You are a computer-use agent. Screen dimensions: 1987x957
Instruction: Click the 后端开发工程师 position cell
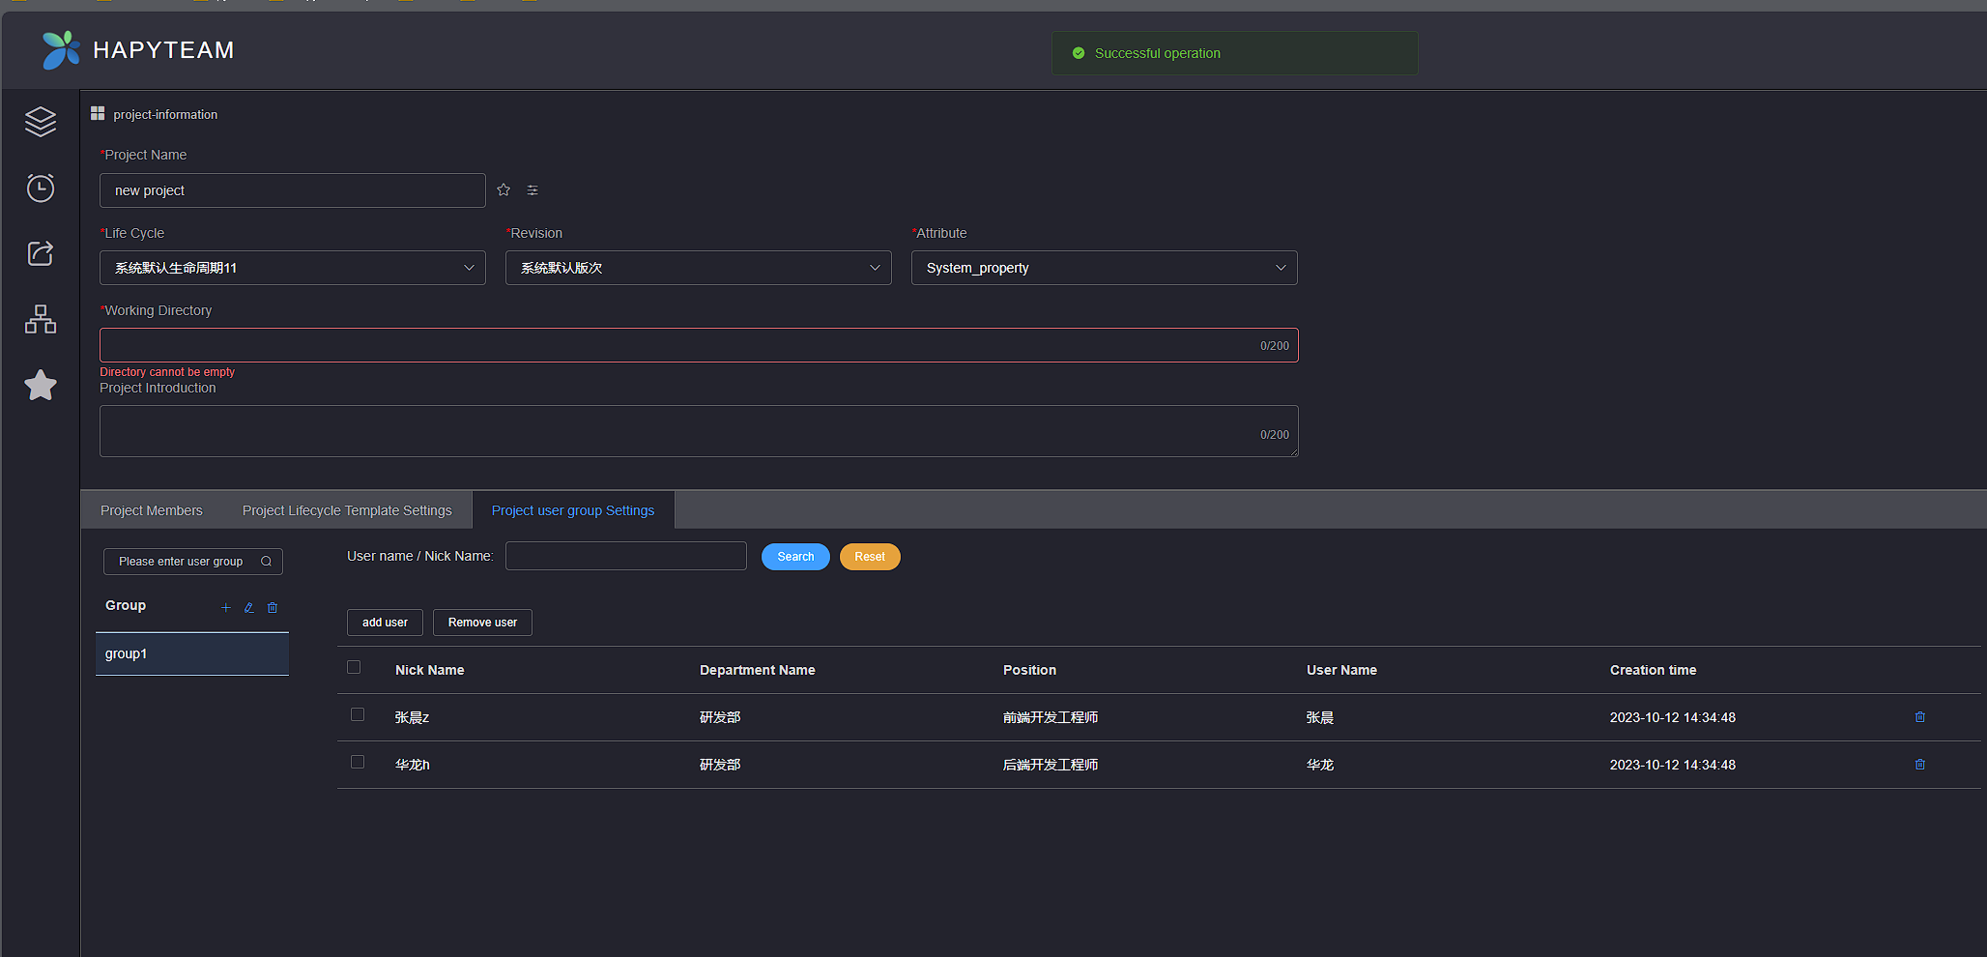click(x=1051, y=765)
